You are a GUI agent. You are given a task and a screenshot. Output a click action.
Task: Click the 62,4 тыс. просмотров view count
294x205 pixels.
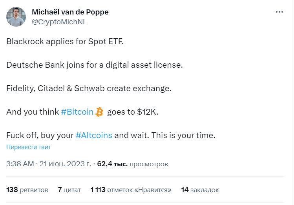click(x=133, y=164)
